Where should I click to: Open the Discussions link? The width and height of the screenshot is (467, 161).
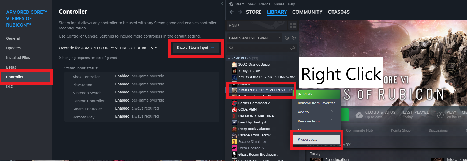(x=438, y=130)
